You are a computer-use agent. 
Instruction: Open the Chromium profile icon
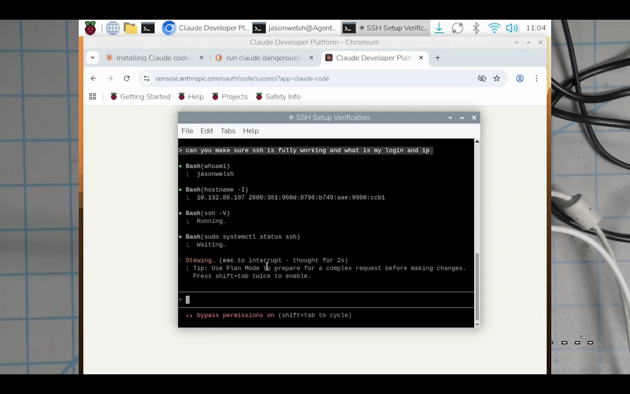coord(520,78)
